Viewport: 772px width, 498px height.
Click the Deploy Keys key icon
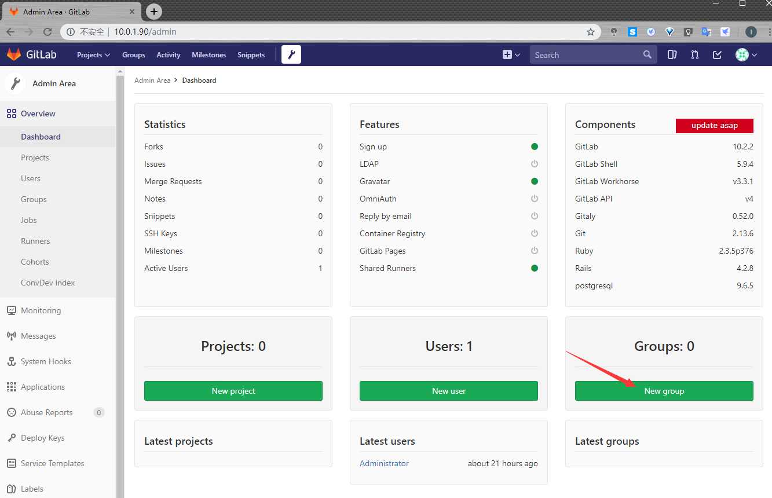point(12,438)
